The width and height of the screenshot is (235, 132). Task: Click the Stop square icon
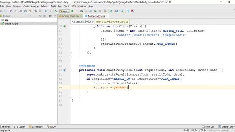[x=100, y=11]
